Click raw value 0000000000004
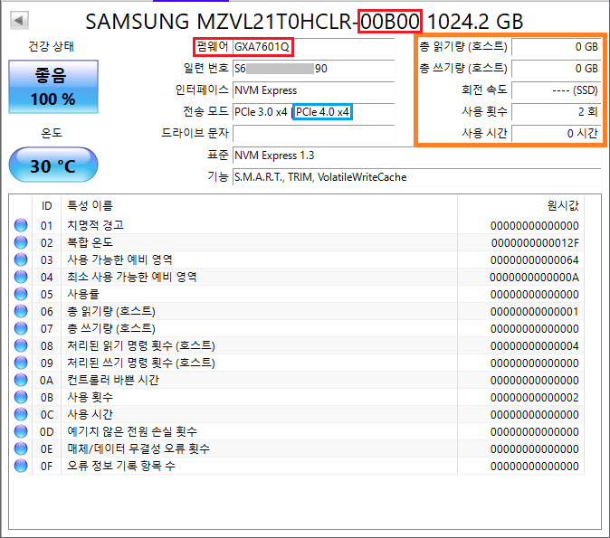 [x=535, y=346]
